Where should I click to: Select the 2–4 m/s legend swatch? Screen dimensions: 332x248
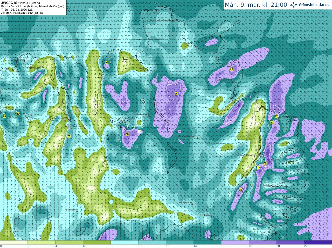click(x=41, y=242)
